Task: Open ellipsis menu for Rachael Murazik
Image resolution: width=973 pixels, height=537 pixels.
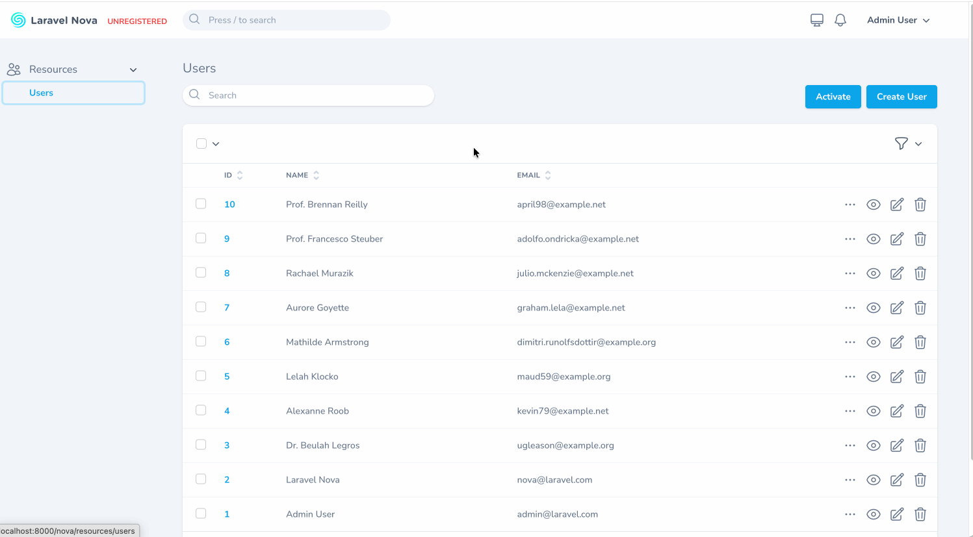Action: coord(850,273)
